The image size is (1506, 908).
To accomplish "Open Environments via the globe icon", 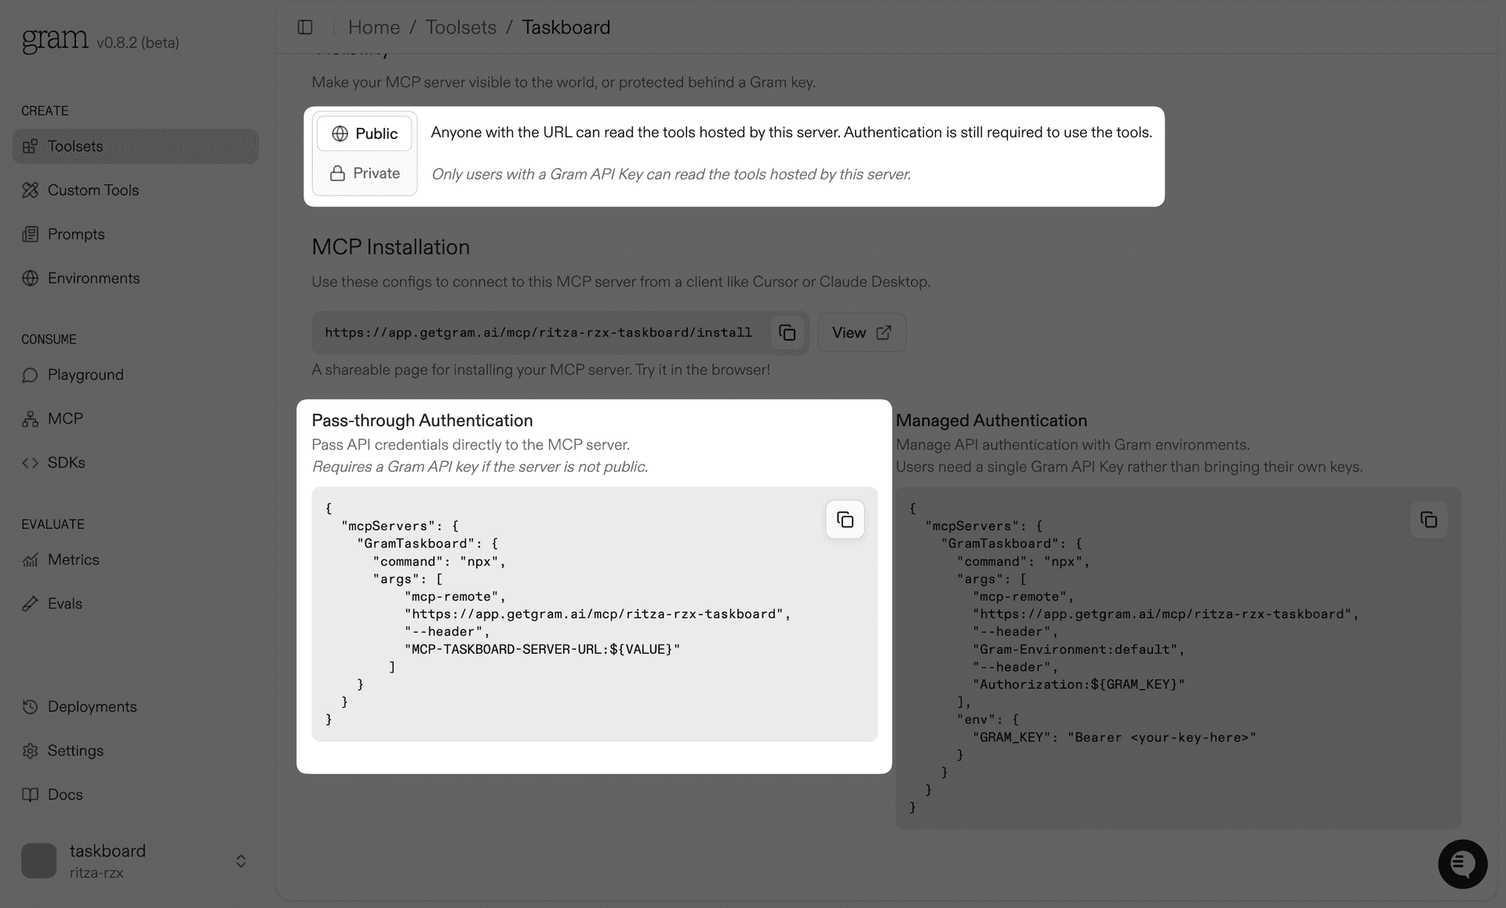I will coord(30,278).
